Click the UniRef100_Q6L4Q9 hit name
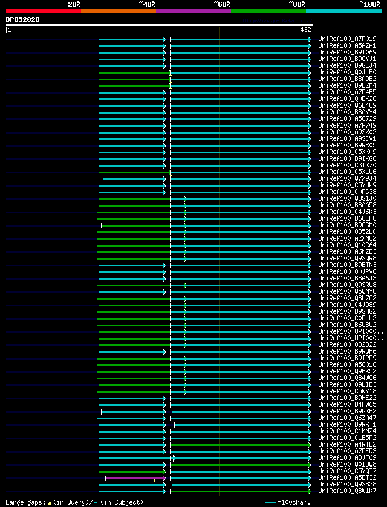This screenshot has height=507, width=387. [347, 105]
